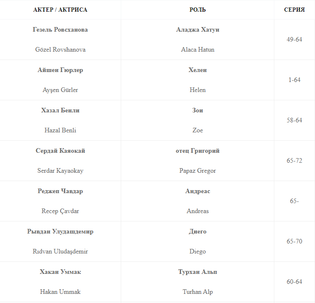The height and width of the screenshot is (303, 315).
Task: Select actress name Гезель Ровсханова
Action: 60,30
